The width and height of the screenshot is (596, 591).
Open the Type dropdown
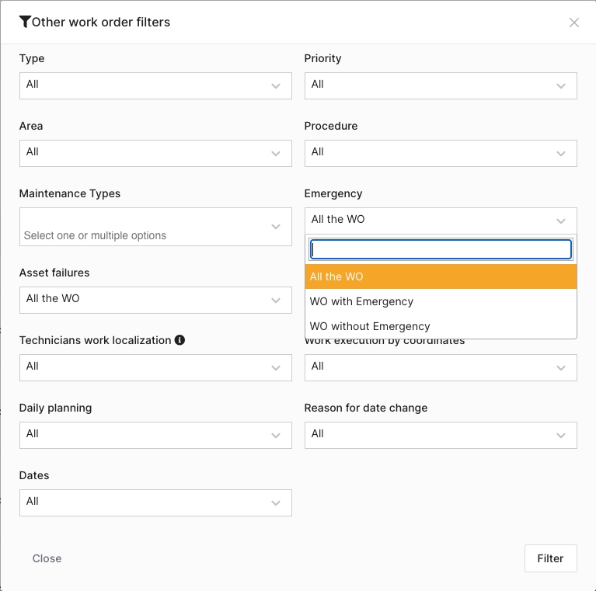pos(155,85)
